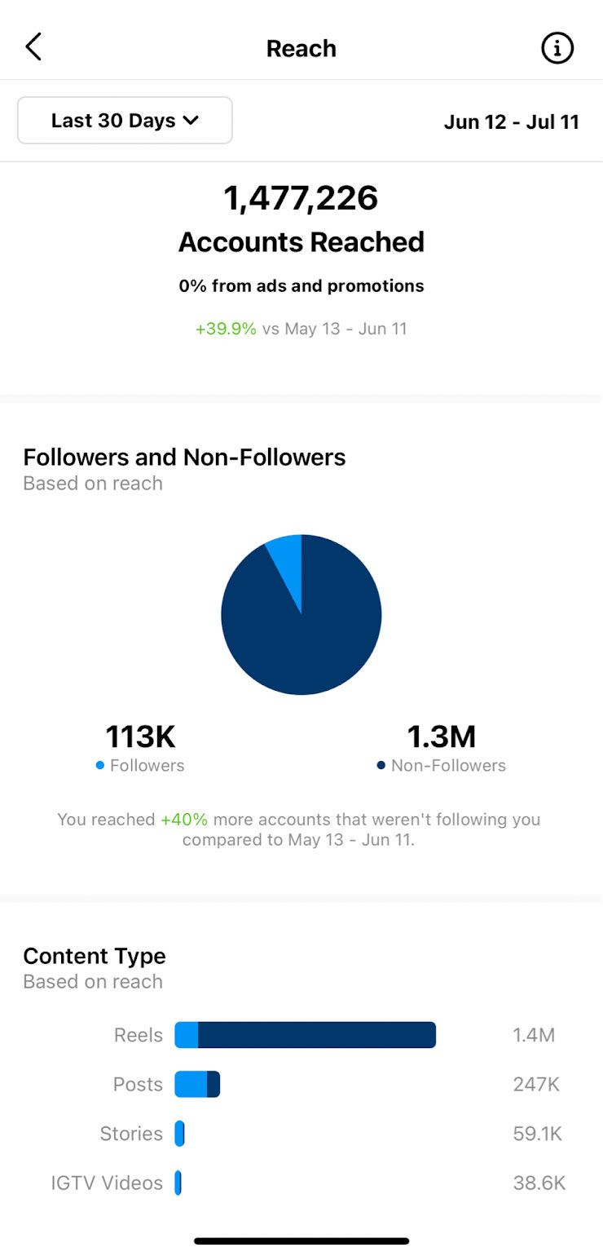Screen dimensions: 603x1256
Task: Click the +40% non-followers change text
Action: coord(184,820)
